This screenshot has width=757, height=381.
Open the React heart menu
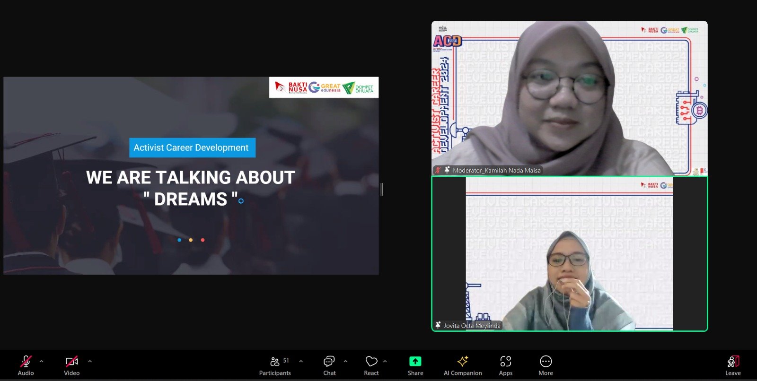pos(371,365)
